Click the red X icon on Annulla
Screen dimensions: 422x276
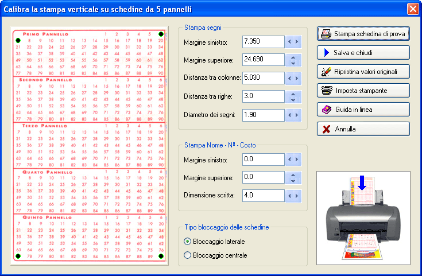click(x=325, y=129)
